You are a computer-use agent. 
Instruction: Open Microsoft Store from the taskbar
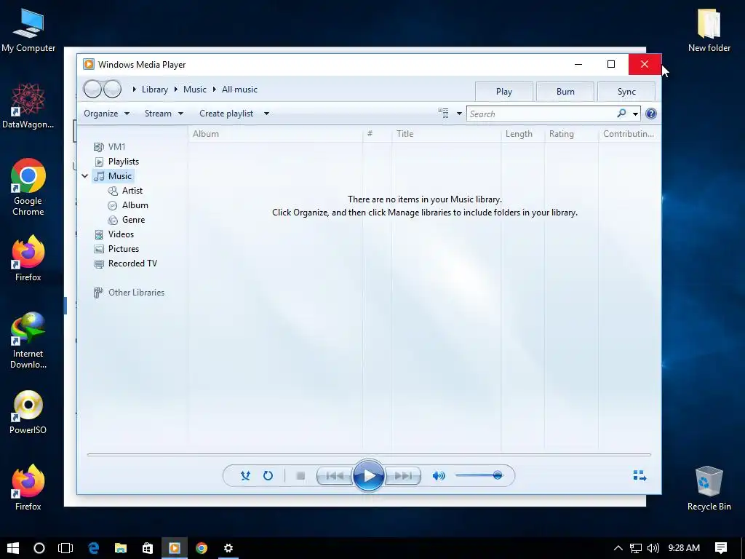point(148,548)
